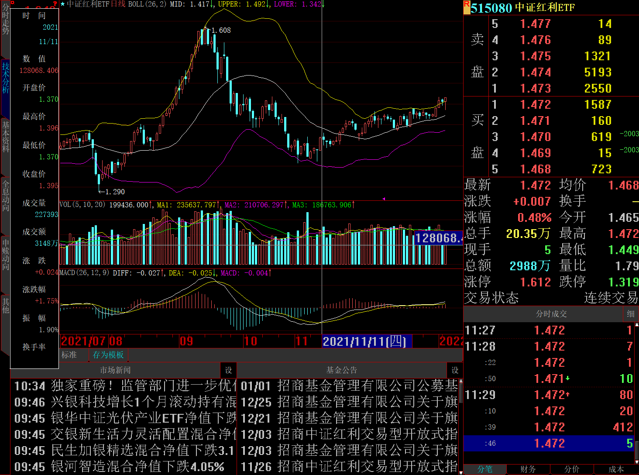
Task: Click the small red square icon at top-left corner
Action: click(12, 3)
